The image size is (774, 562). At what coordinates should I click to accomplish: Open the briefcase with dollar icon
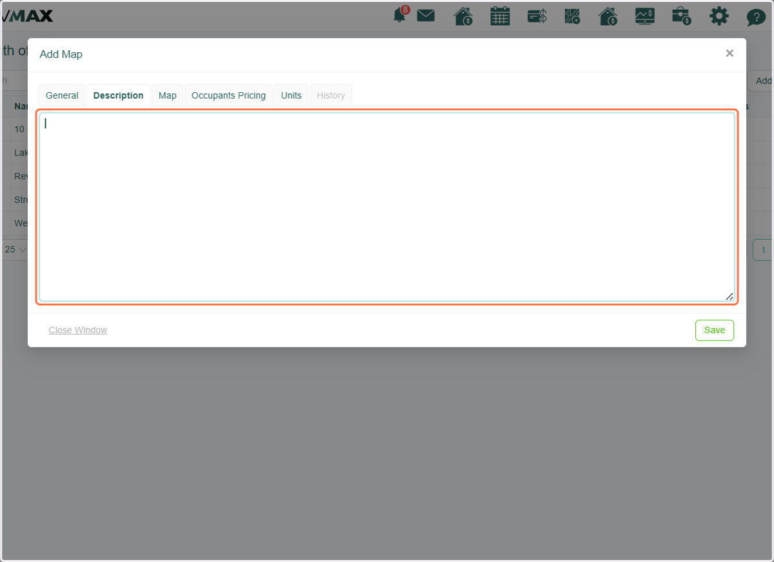click(681, 16)
